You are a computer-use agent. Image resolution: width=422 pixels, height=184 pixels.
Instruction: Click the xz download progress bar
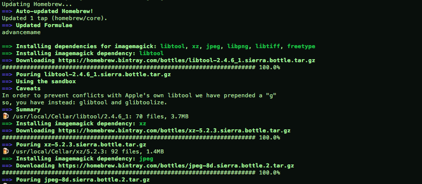coord(129,137)
